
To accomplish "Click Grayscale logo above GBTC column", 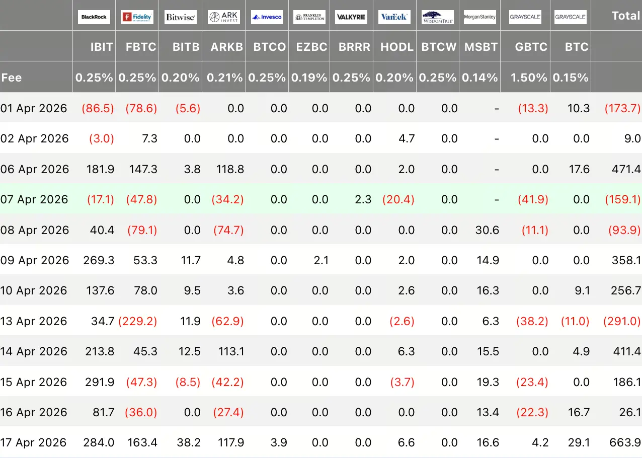I will (x=525, y=17).
